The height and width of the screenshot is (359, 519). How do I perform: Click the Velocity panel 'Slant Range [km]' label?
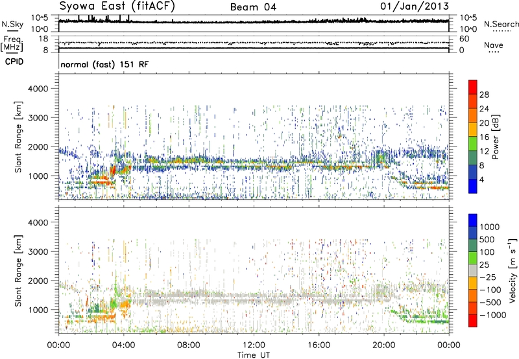pyautogui.click(x=18, y=271)
